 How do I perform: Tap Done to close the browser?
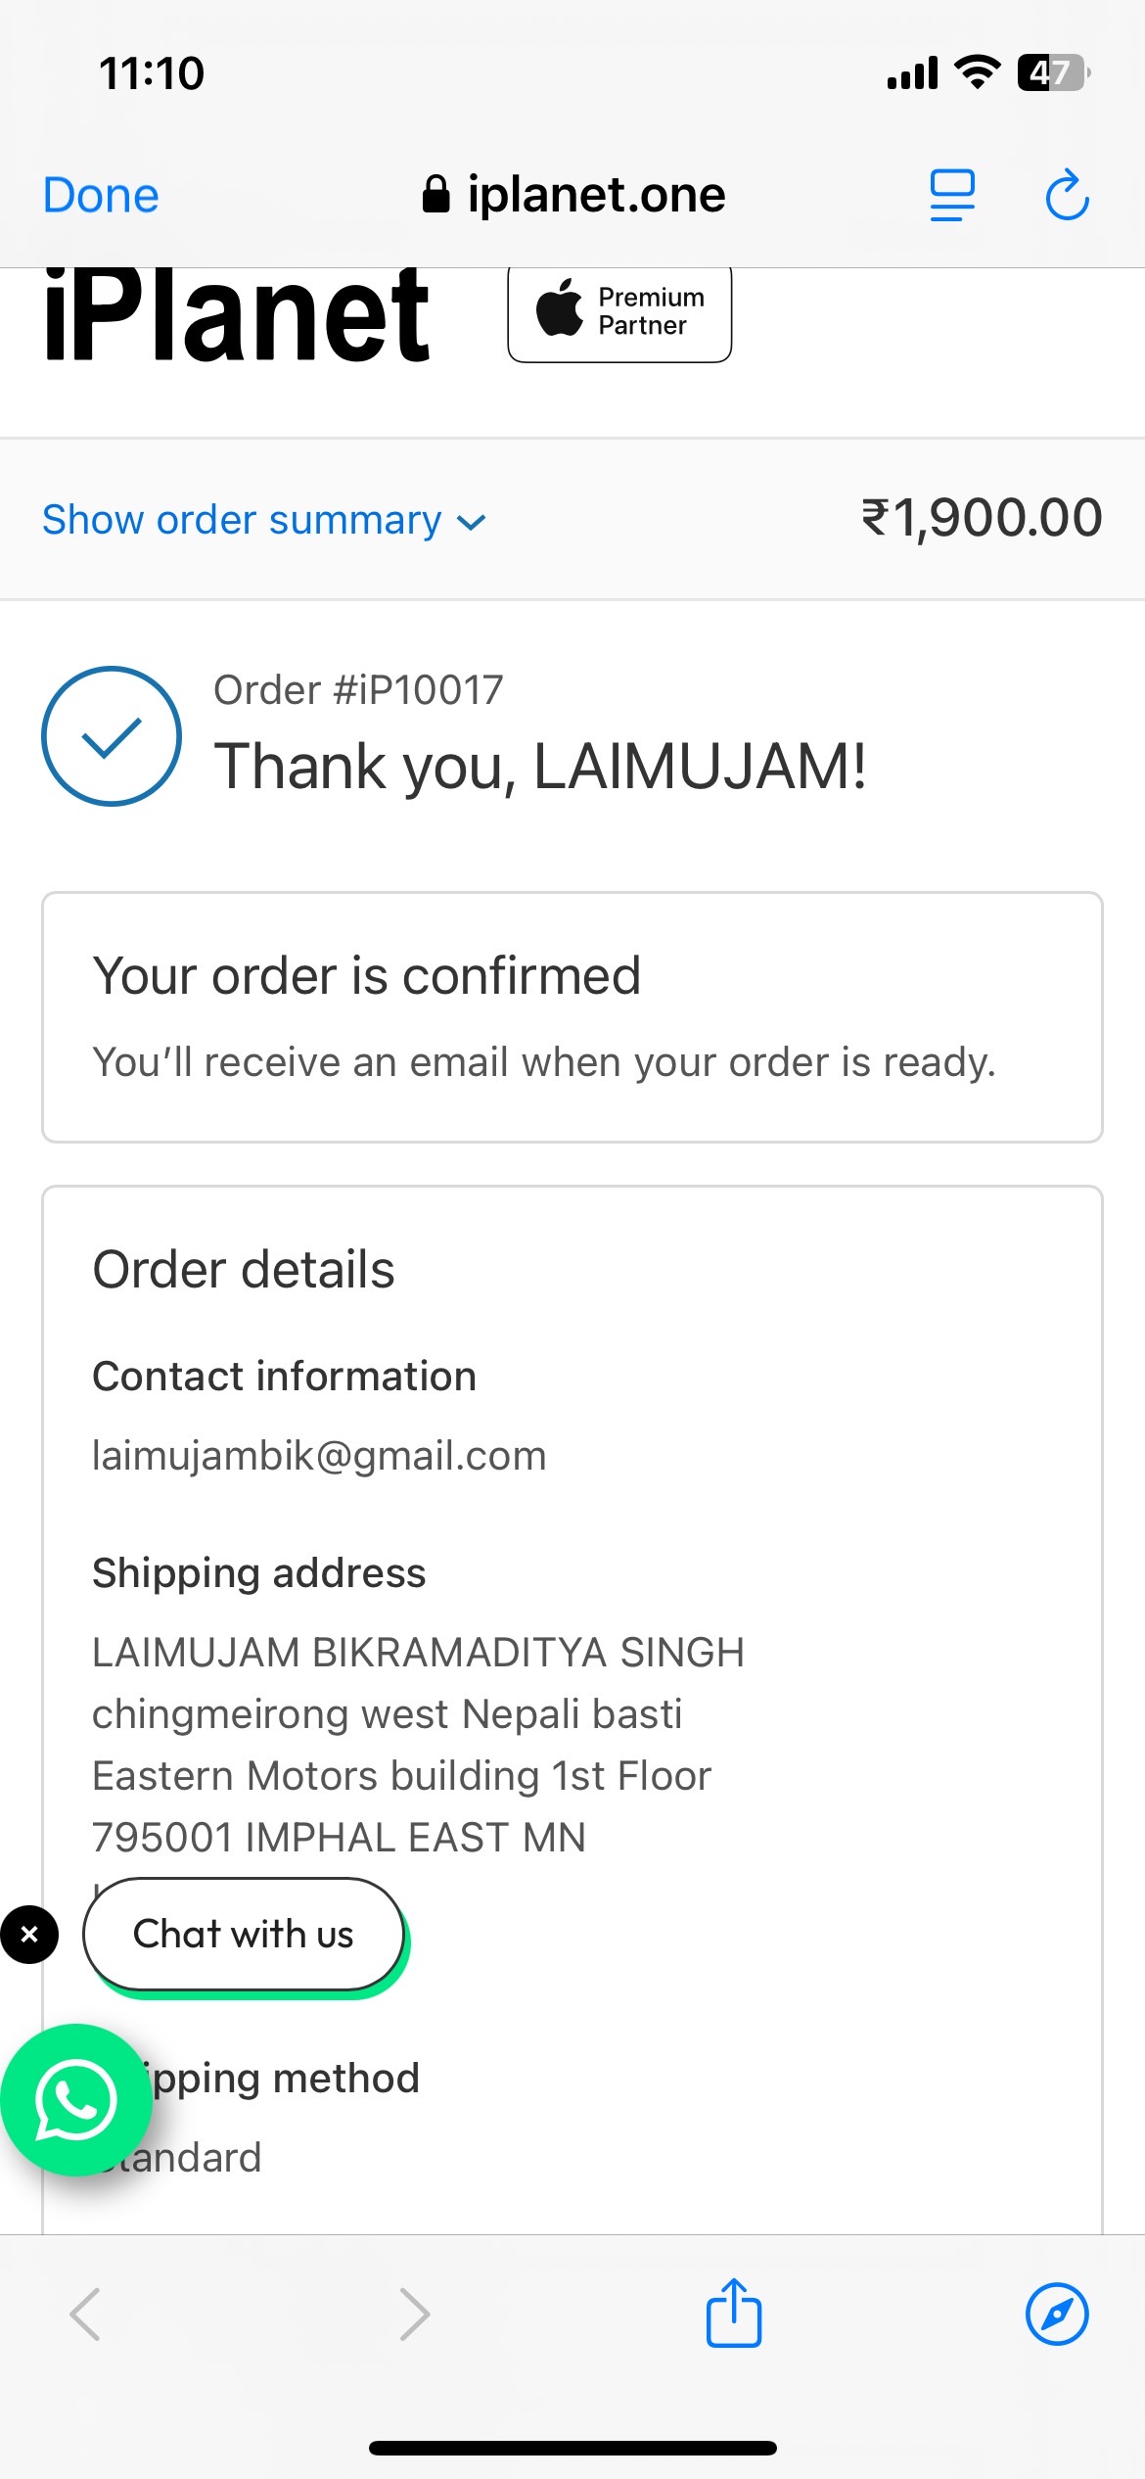101,195
